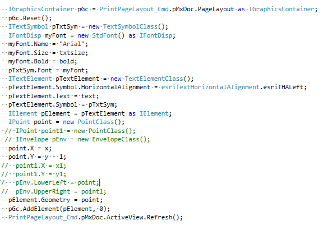Click commented 'pEnv.UpperRight = point1;' line
The image size is (328, 225).
54,191
